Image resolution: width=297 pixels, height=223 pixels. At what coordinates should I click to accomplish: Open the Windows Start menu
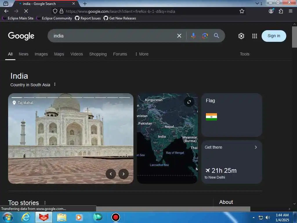(x=8, y=217)
